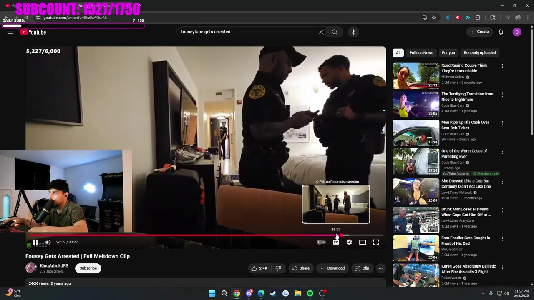Open Microsoft Edge from the taskbar
Screen dimensions: 534x300
(x=261, y=293)
